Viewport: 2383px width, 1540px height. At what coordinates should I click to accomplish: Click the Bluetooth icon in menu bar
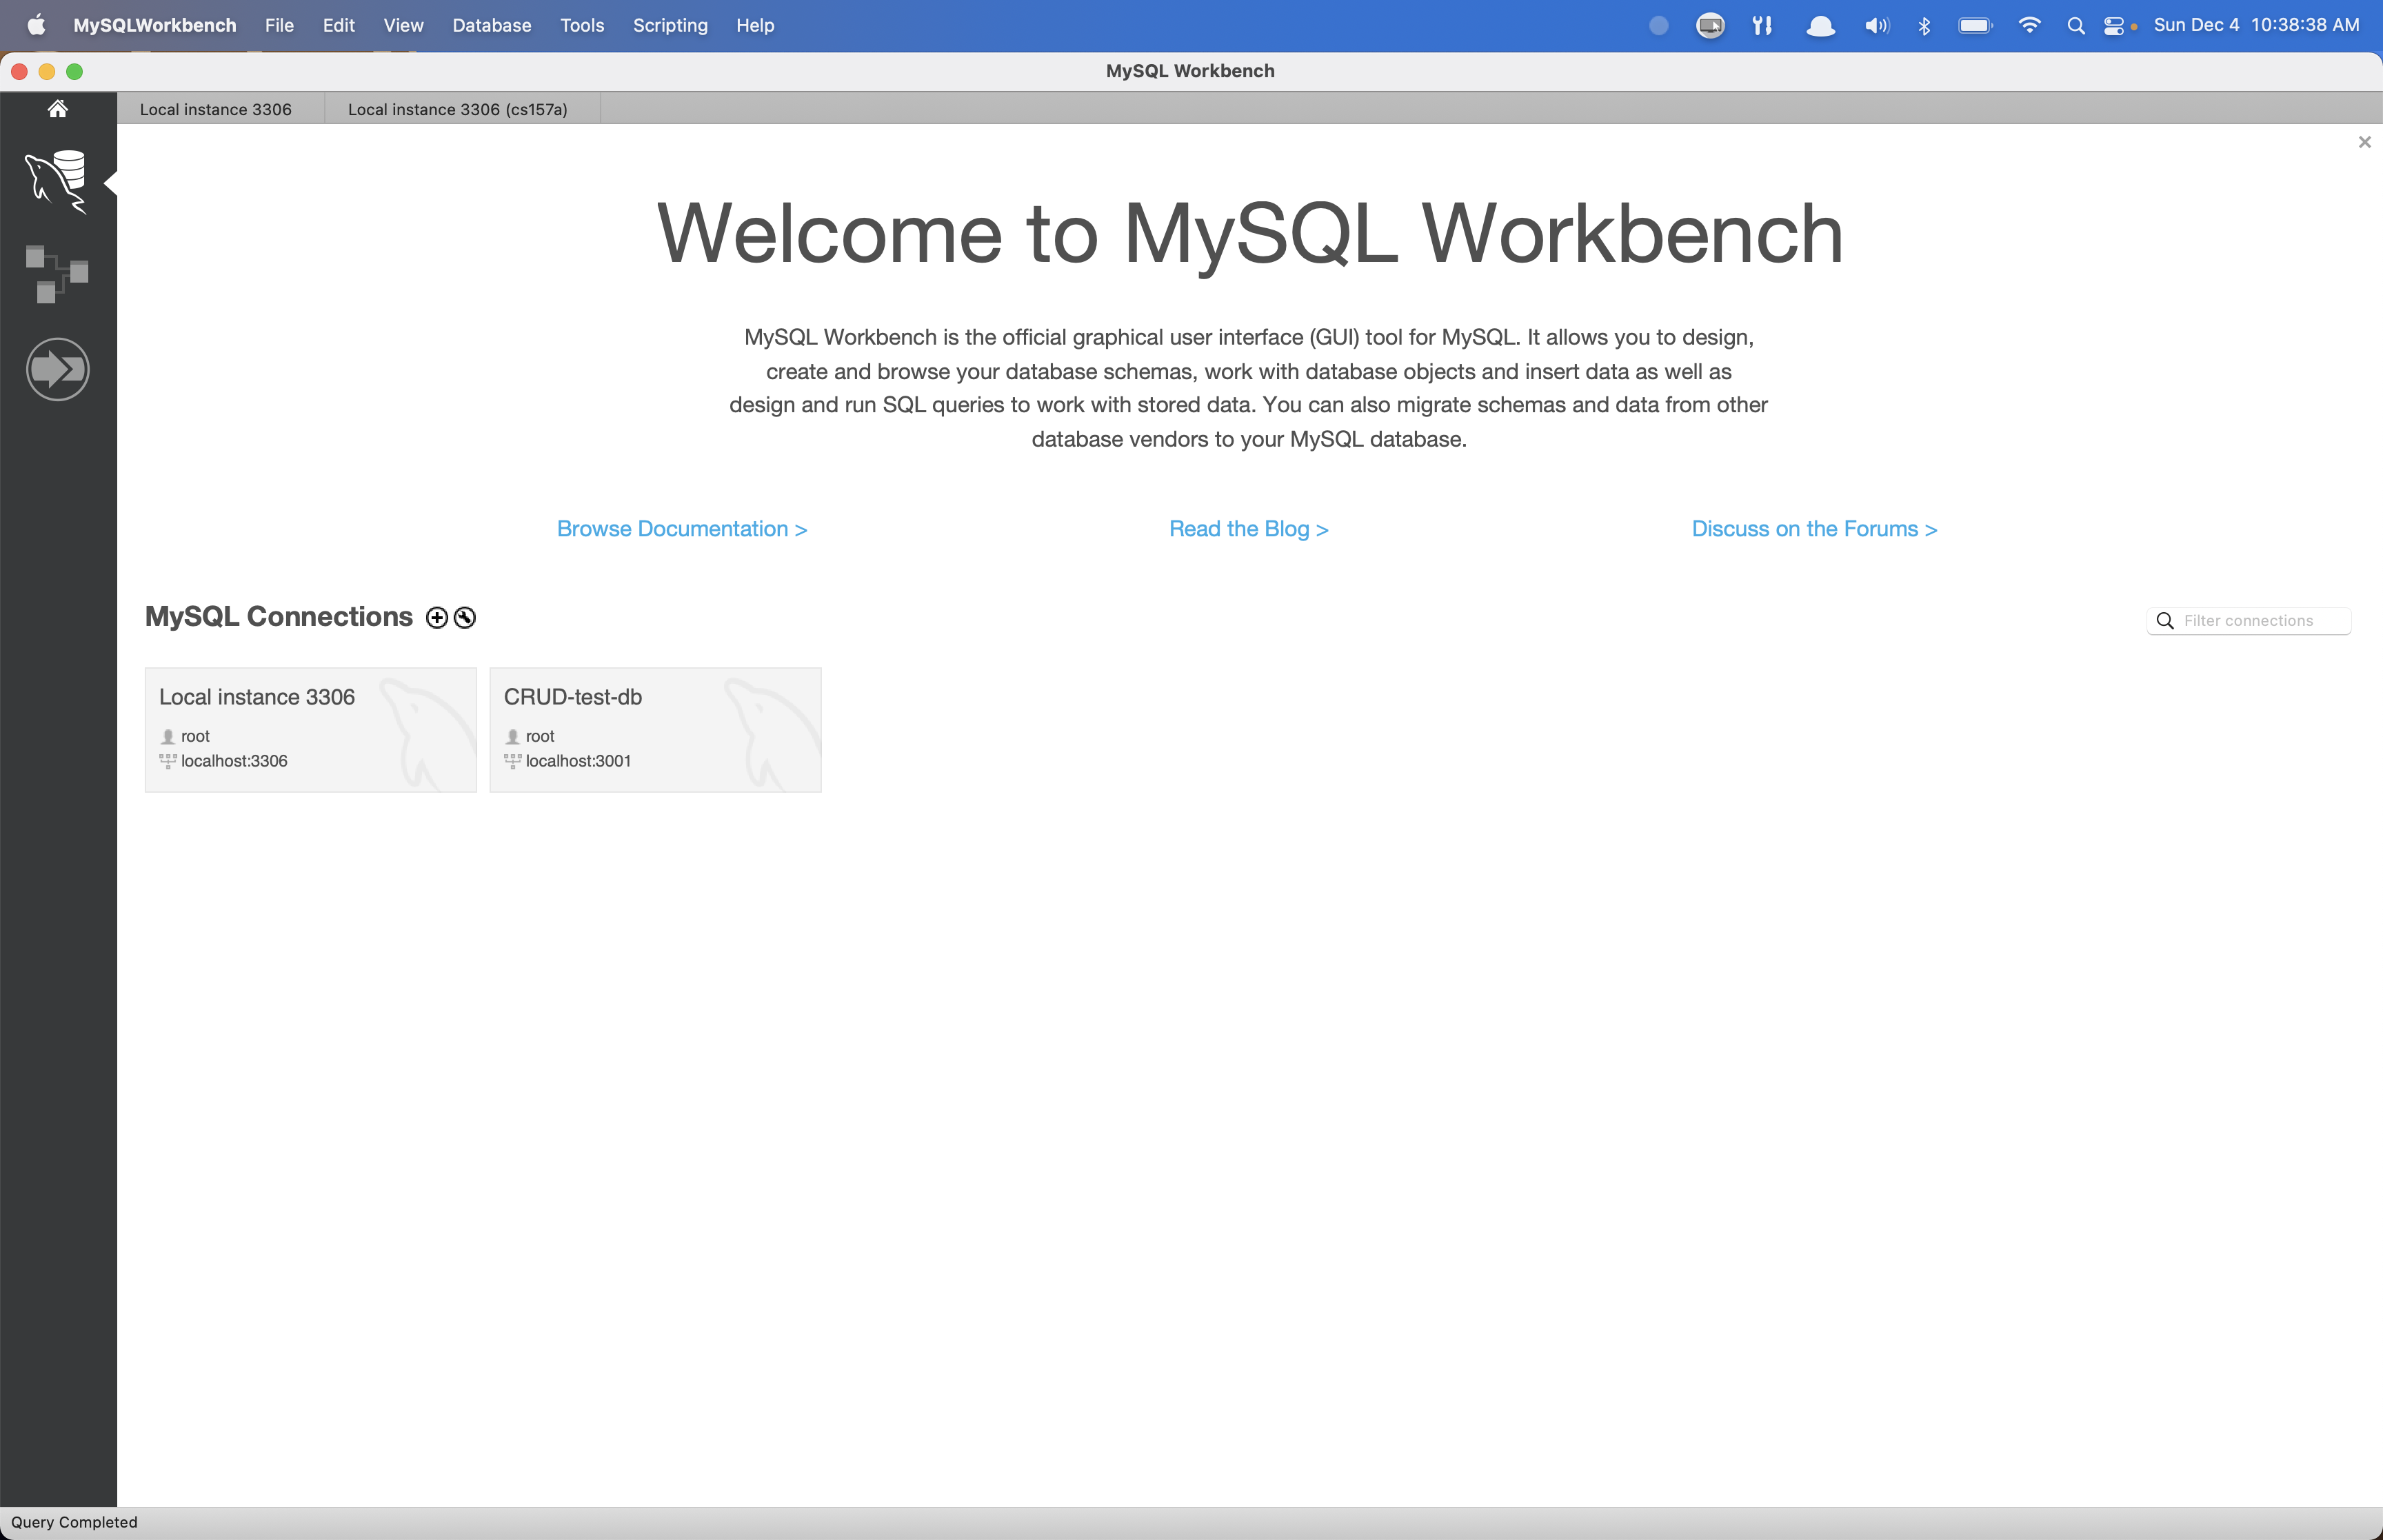[x=1924, y=25]
